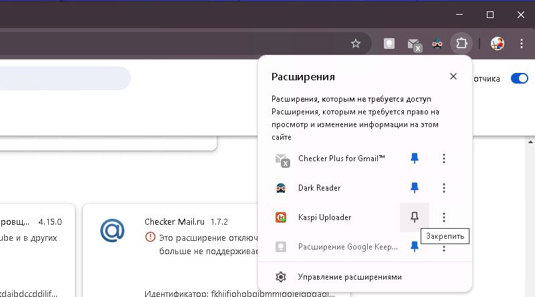Screen dimensions: 535x297
Task: Toggle developer mode switch
Action: [520, 78]
